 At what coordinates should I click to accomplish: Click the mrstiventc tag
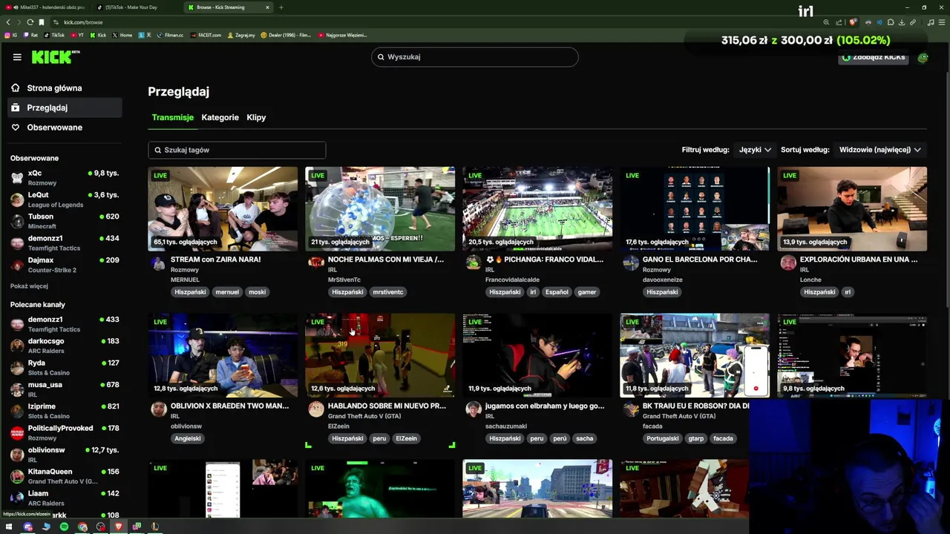click(387, 292)
